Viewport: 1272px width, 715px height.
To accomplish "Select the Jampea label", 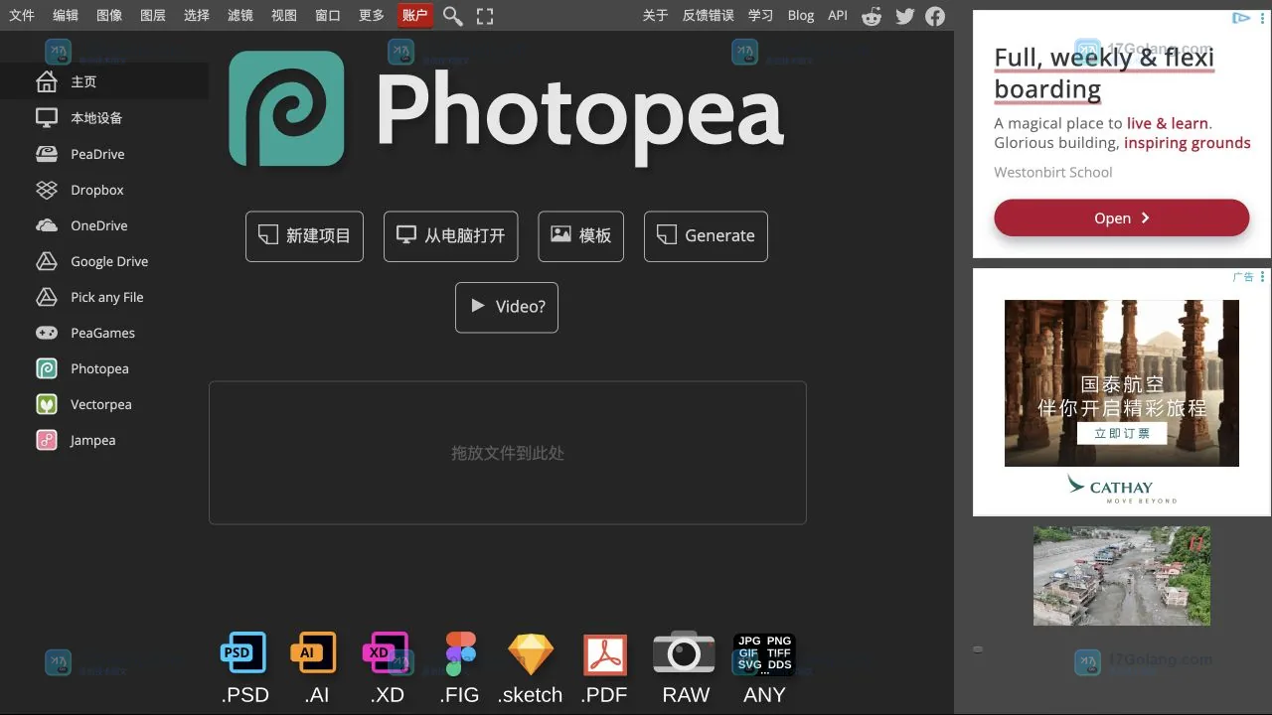I will point(92,440).
